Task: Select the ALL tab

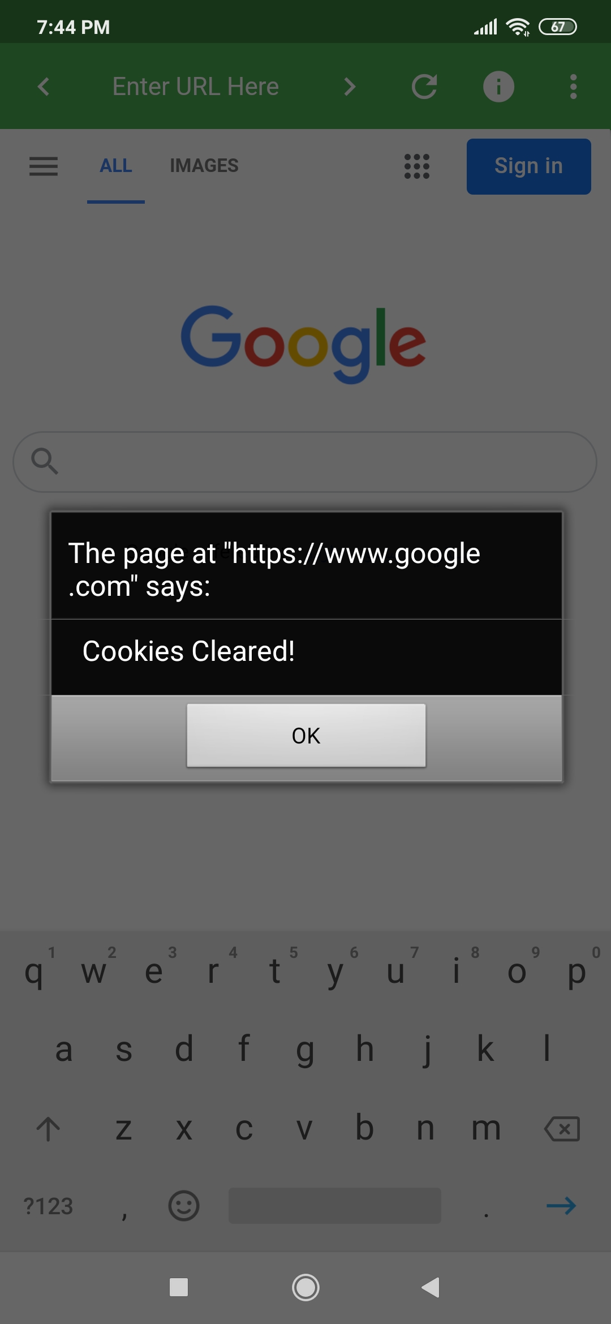Action: [x=116, y=166]
